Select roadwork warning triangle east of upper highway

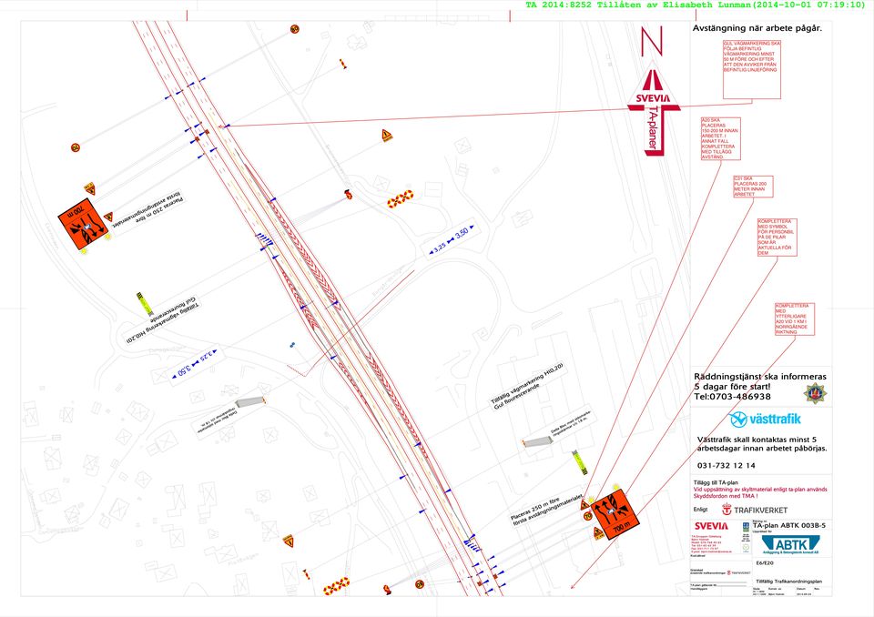tap(387, 135)
